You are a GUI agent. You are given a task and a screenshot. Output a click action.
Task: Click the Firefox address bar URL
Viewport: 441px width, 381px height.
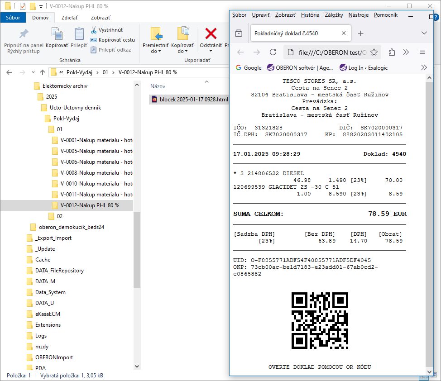coord(332,52)
